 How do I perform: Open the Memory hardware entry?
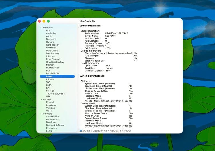50,65
